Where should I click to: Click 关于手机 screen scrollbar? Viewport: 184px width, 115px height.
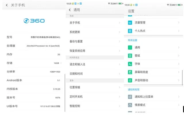click(65, 93)
